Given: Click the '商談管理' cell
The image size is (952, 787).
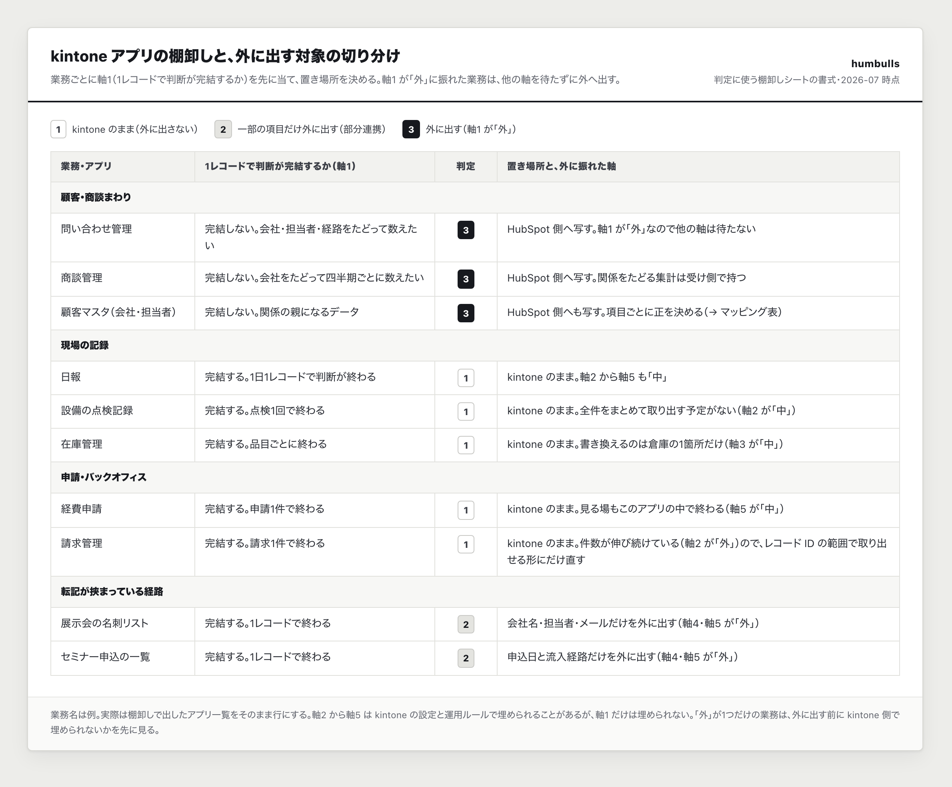Looking at the screenshot, I should 122,279.
